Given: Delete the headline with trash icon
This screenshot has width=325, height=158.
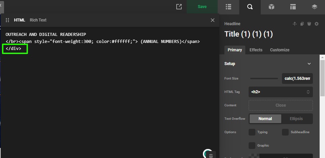Looking at the screenshot, I should click(x=309, y=24).
